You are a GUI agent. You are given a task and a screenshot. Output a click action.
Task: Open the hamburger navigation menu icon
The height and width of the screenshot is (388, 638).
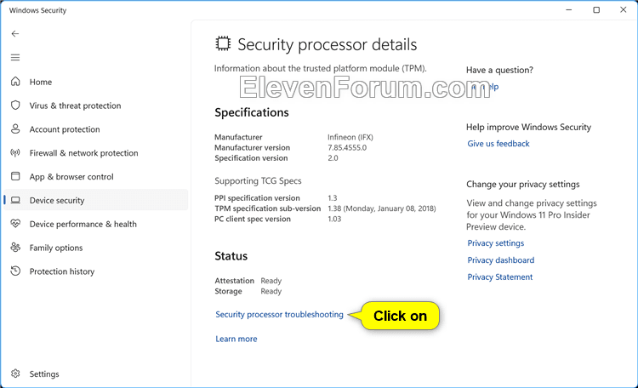(15, 57)
